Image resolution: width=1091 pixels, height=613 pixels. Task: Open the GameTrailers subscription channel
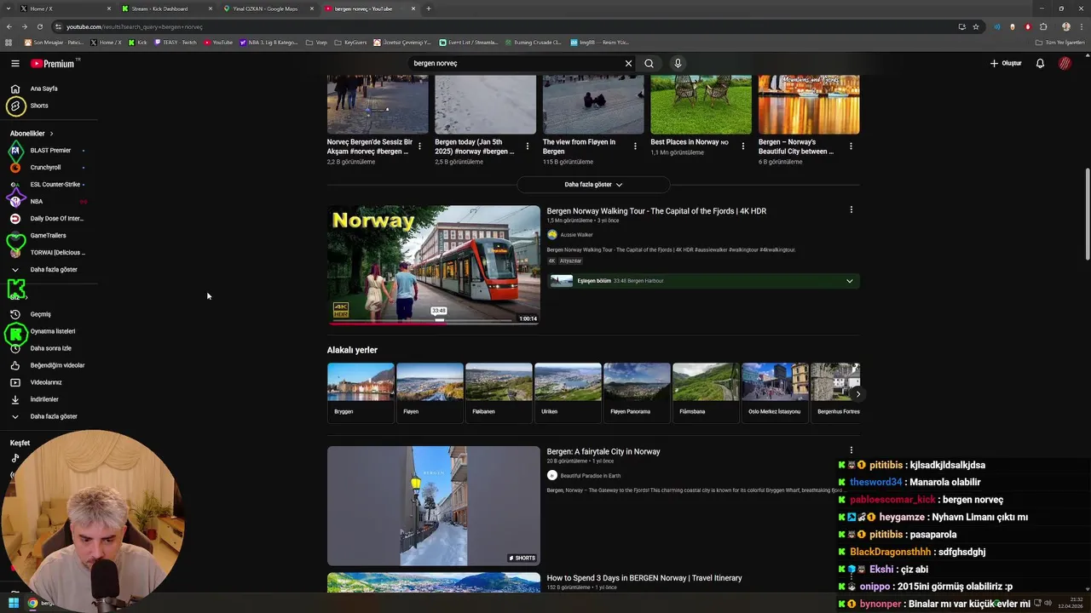(x=47, y=236)
